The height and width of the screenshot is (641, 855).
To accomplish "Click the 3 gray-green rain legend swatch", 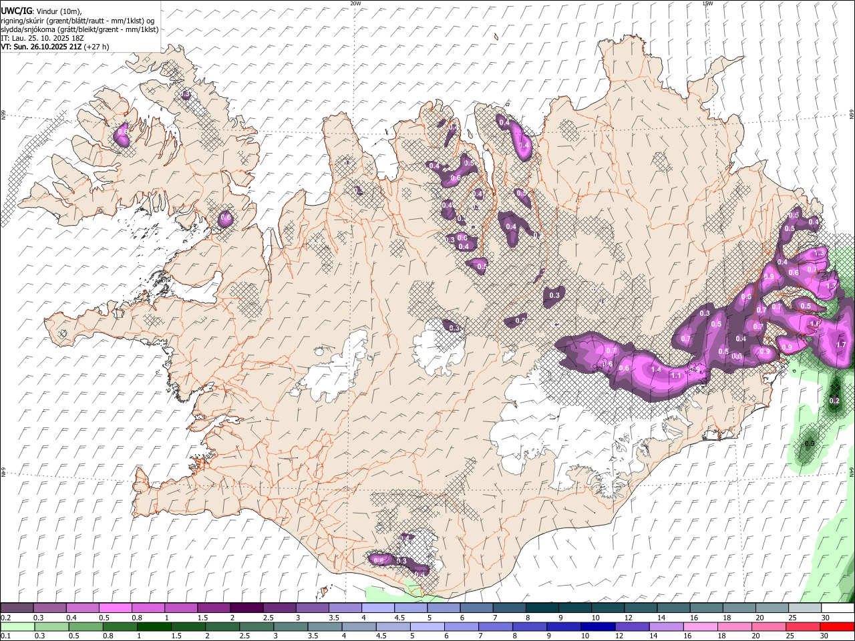I will coord(291,626).
